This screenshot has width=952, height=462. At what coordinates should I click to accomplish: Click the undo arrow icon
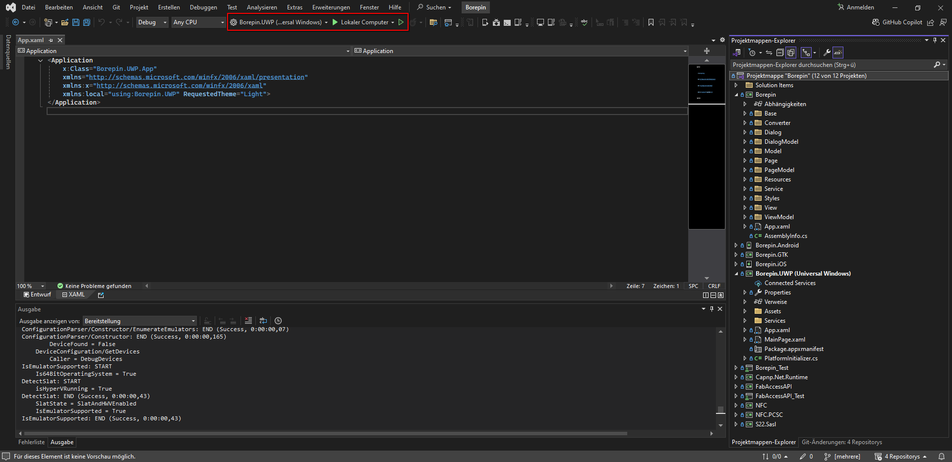[x=102, y=22]
